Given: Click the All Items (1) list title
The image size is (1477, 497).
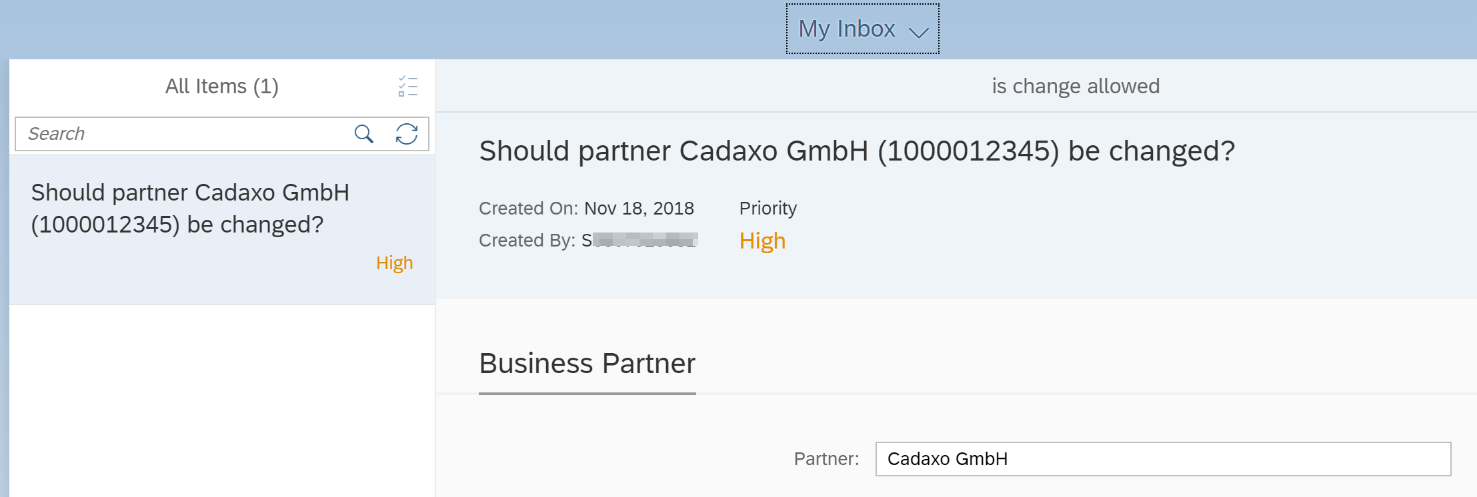Looking at the screenshot, I should coord(221,87).
